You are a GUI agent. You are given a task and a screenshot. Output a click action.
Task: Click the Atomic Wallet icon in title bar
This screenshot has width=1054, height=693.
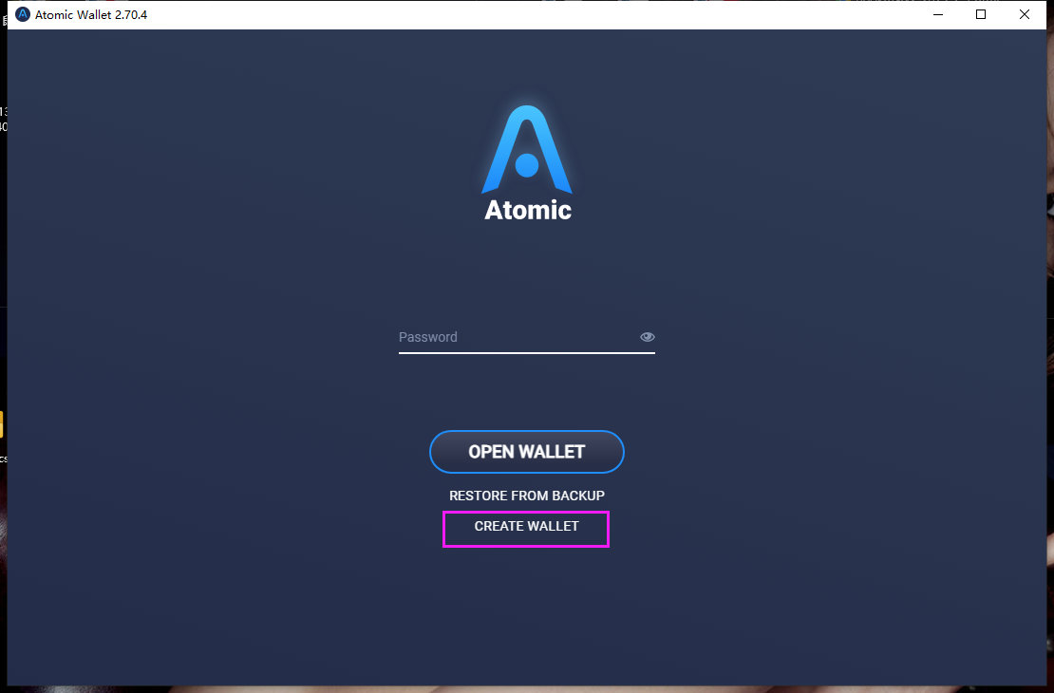[22, 14]
